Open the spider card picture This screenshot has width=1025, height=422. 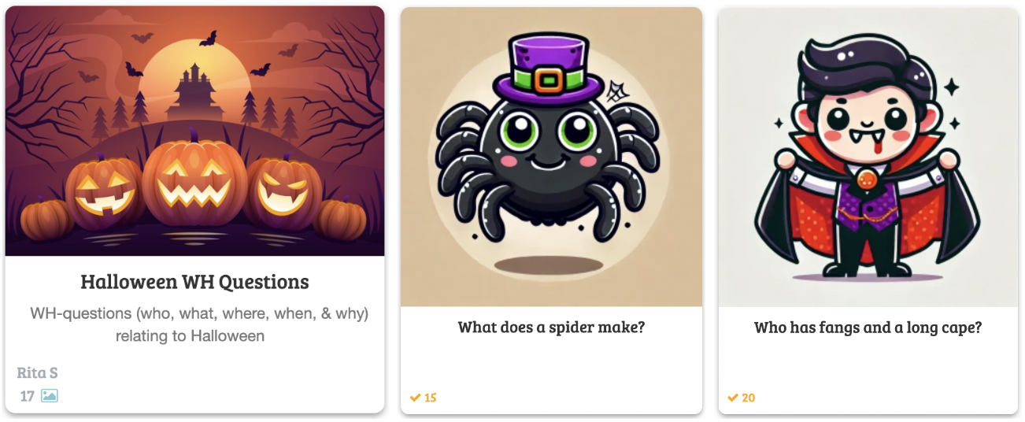551,157
